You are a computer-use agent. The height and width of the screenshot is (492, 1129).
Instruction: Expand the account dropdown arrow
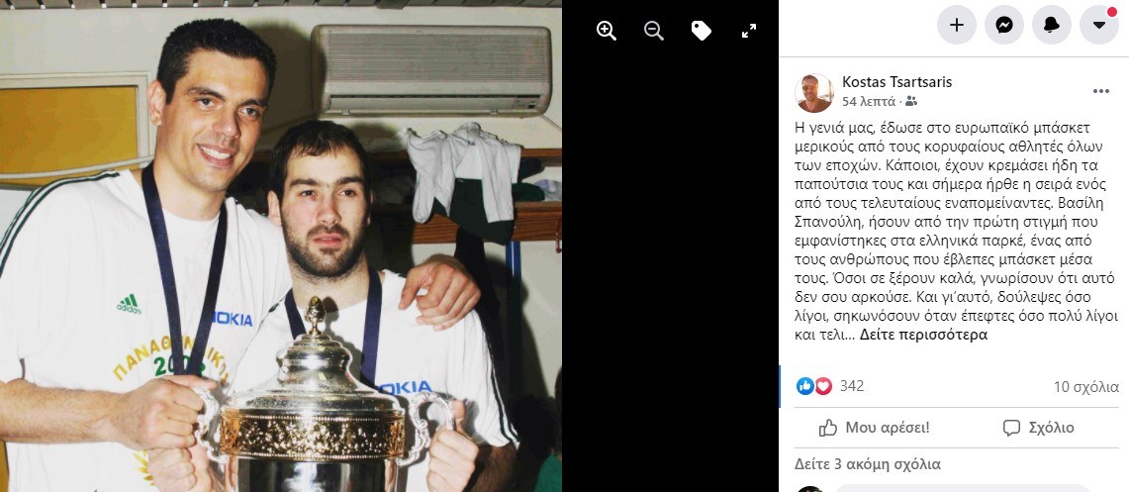tap(1099, 25)
